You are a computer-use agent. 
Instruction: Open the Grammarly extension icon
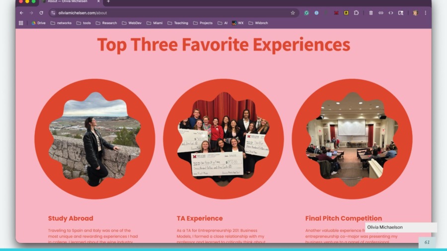tap(306, 13)
